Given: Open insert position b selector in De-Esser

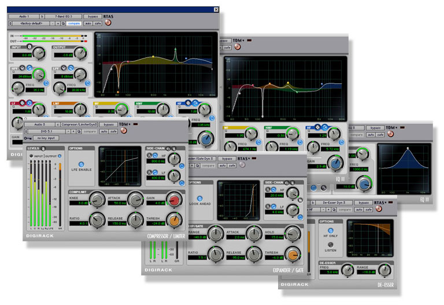Looking at the screenshot, I should [x=313, y=203].
